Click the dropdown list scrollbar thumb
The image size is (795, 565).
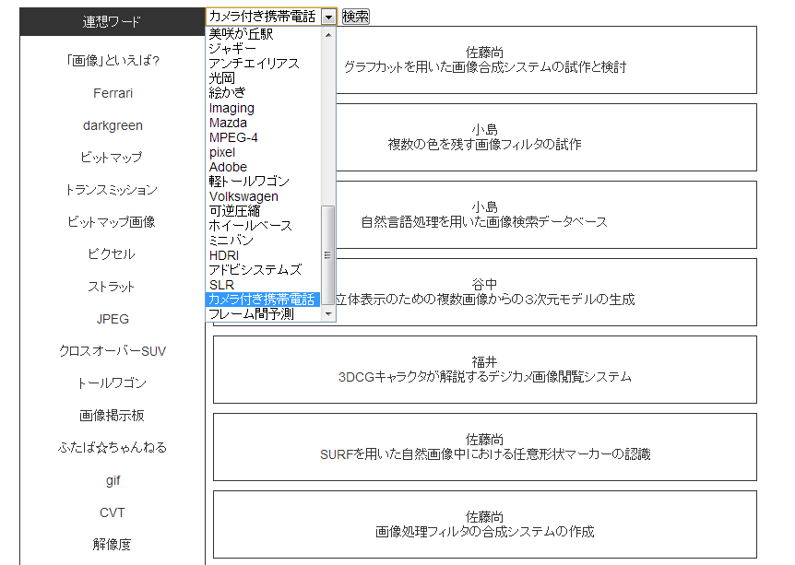coord(328,255)
